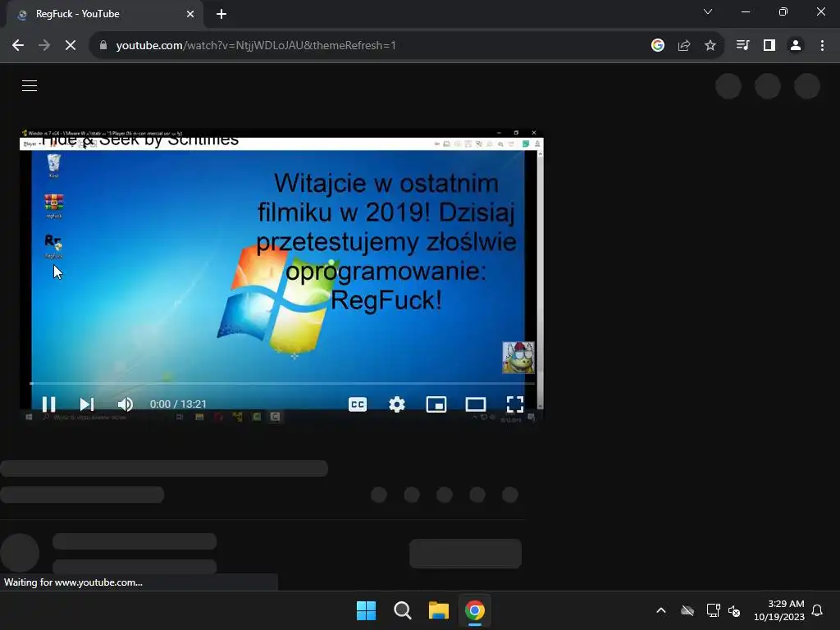
Task: Go back to the previous page
Action: [18, 46]
